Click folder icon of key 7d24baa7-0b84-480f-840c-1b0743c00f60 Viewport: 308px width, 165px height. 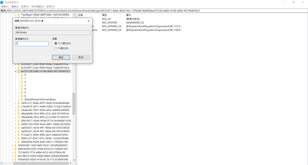(x=19, y=15)
